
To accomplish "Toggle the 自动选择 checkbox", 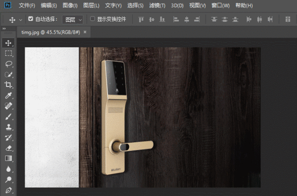I will pos(31,19).
